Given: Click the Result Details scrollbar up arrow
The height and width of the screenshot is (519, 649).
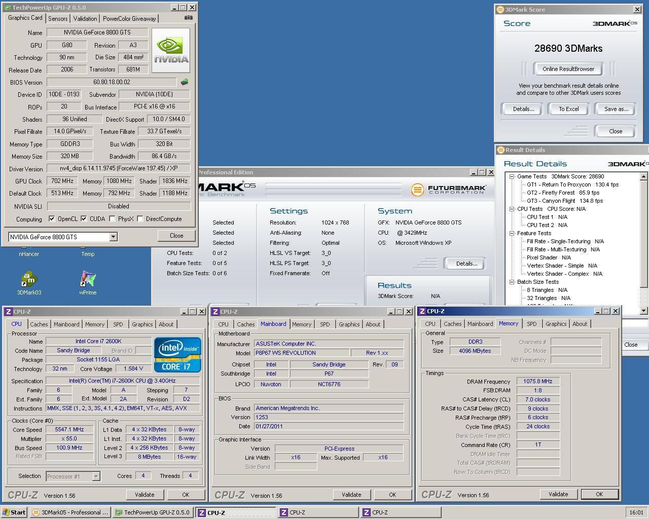Looking at the screenshot, I should (x=644, y=176).
